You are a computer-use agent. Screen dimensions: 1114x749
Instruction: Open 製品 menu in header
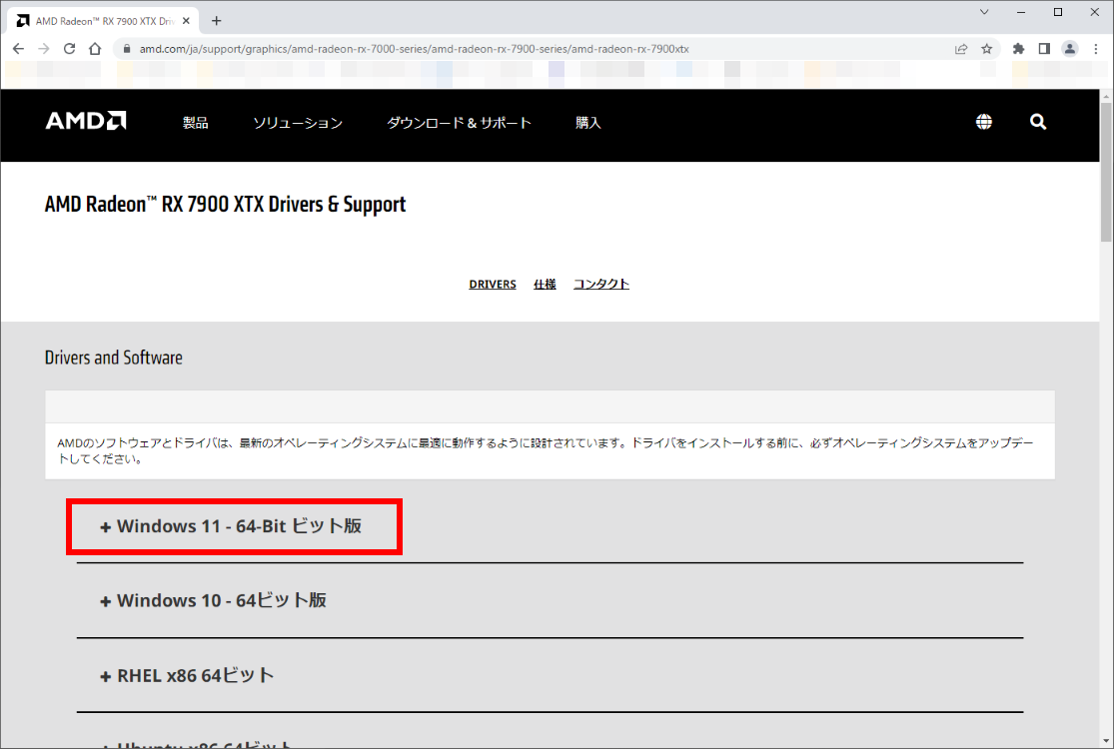pyautogui.click(x=196, y=123)
